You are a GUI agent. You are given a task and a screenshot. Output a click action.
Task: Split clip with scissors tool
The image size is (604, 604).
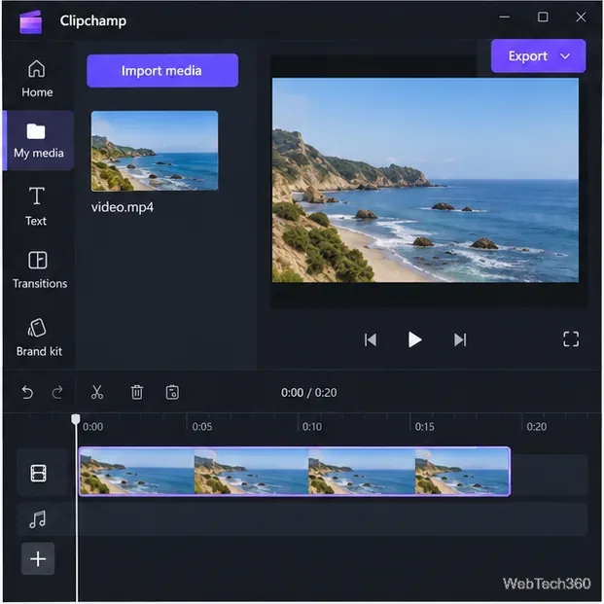pyautogui.click(x=97, y=392)
